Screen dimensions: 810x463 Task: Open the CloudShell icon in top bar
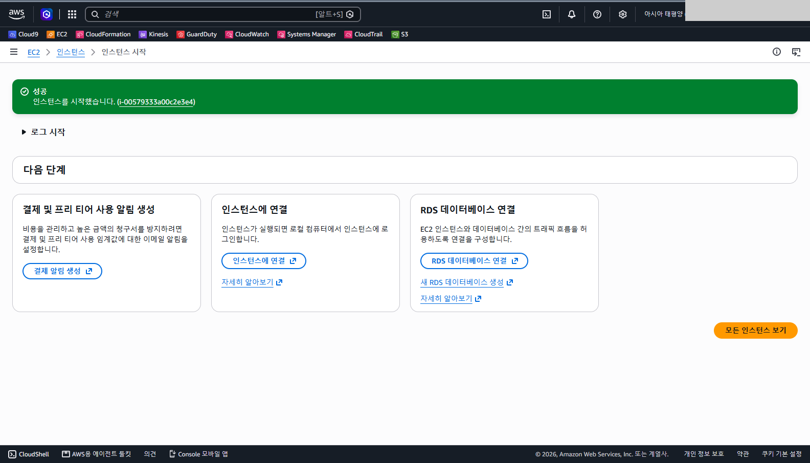click(x=547, y=14)
